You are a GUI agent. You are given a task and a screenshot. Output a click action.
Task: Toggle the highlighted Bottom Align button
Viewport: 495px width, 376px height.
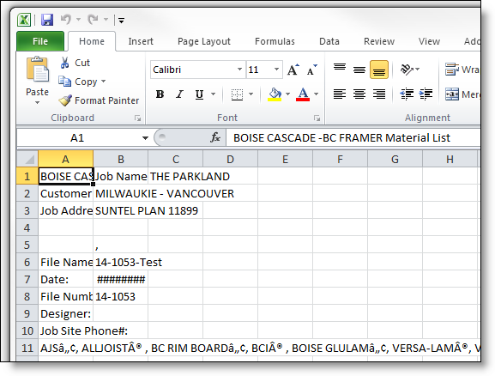tap(379, 70)
